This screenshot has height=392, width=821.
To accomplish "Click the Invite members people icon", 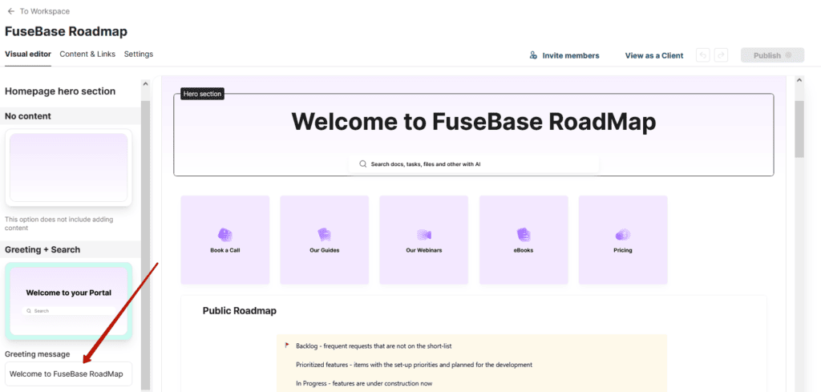I will point(533,55).
